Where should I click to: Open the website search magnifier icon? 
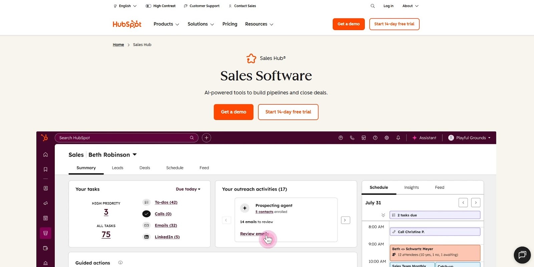(372, 6)
